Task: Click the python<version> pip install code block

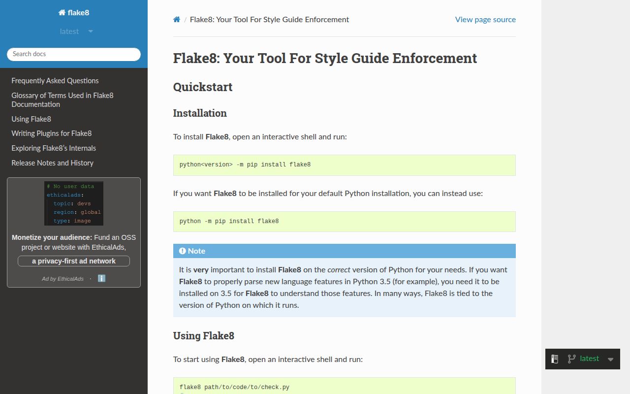Action: pyautogui.click(x=345, y=165)
